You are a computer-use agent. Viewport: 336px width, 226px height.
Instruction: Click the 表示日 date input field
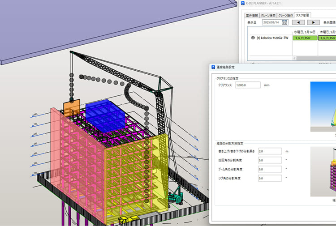tap(271, 22)
